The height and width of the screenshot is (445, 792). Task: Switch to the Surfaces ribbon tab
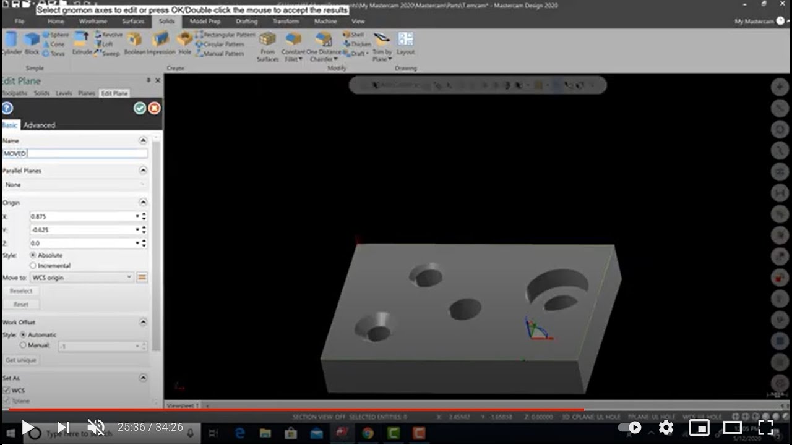point(133,21)
